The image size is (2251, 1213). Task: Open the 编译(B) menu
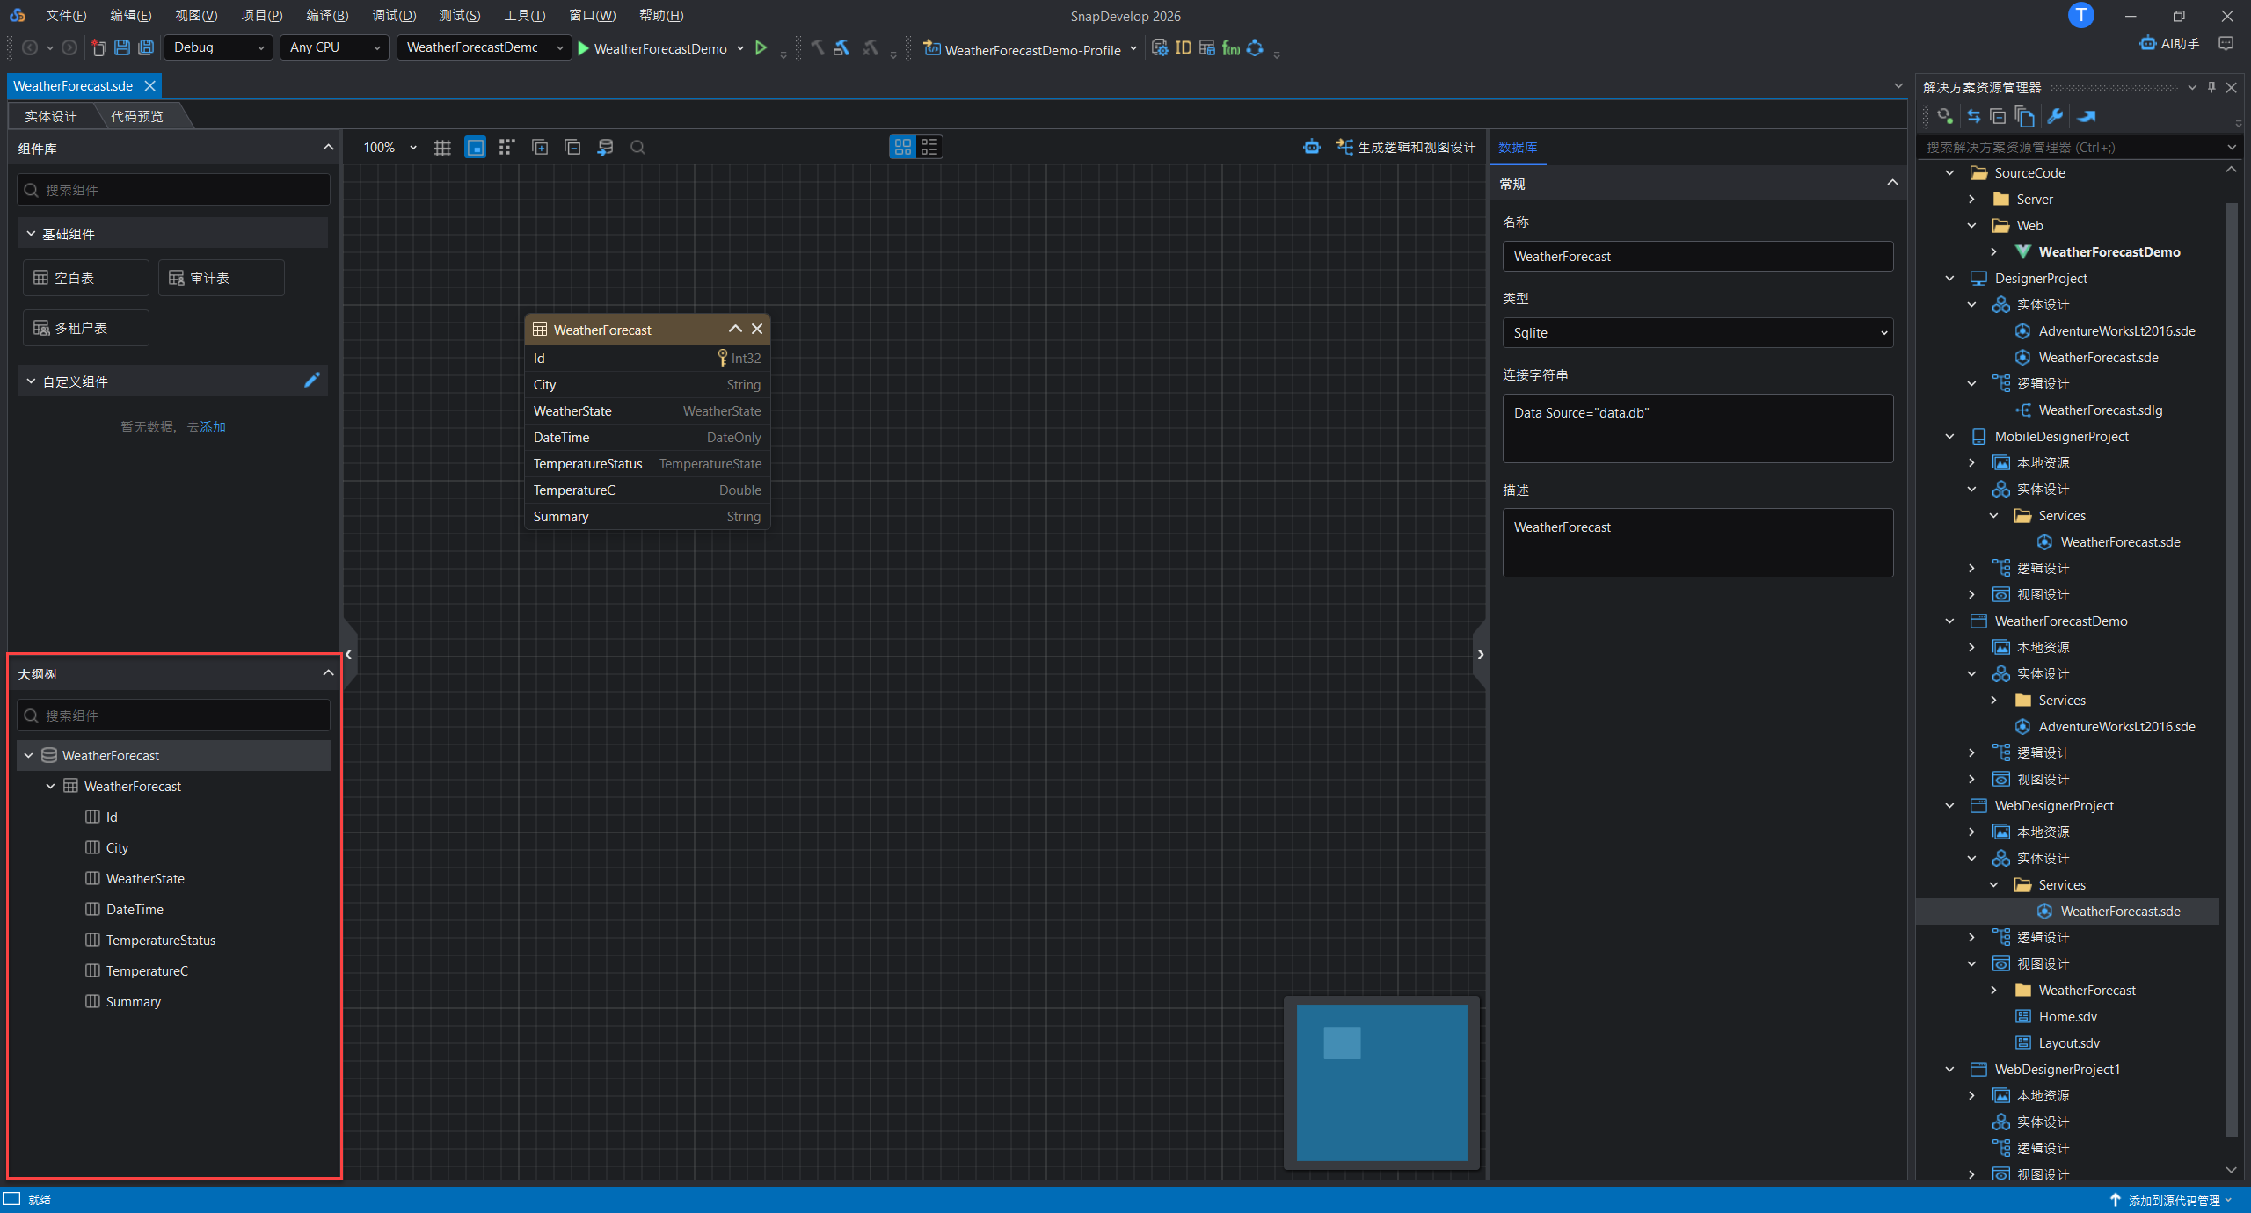[x=327, y=16]
